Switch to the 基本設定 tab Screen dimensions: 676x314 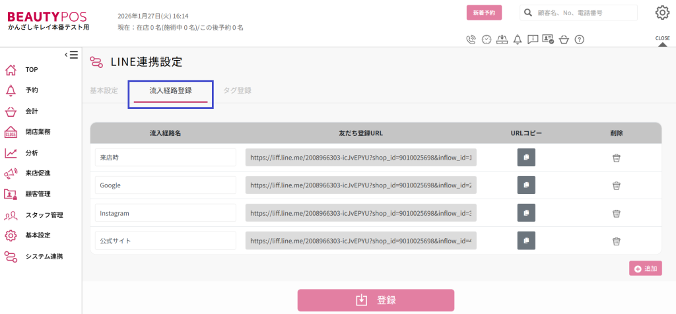tap(104, 90)
